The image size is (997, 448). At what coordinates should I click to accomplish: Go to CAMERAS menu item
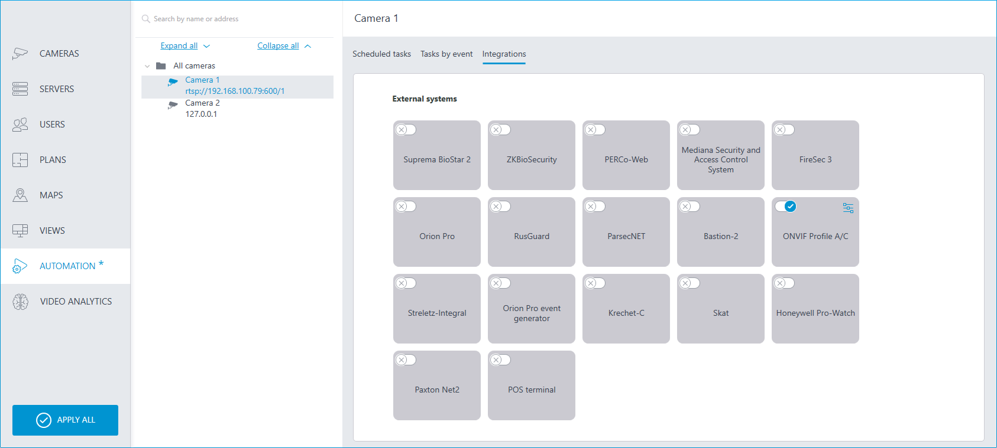click(x=65, y=54)
